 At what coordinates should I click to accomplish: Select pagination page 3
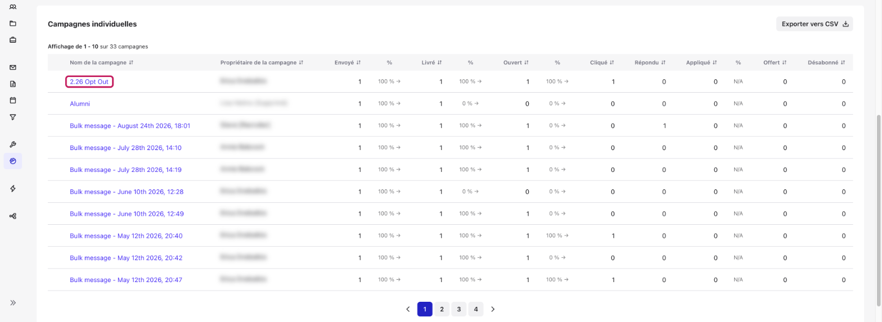[x=459, y=309]
